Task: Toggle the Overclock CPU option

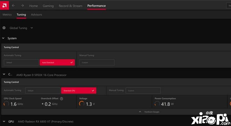Action: [79, 91]
